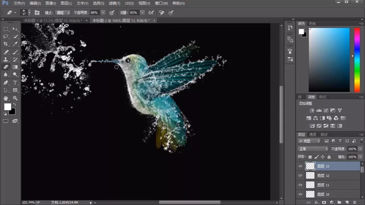Open the 滤镜(T) menu
Screen dimensions: 365x205
(x=115, y=3)
